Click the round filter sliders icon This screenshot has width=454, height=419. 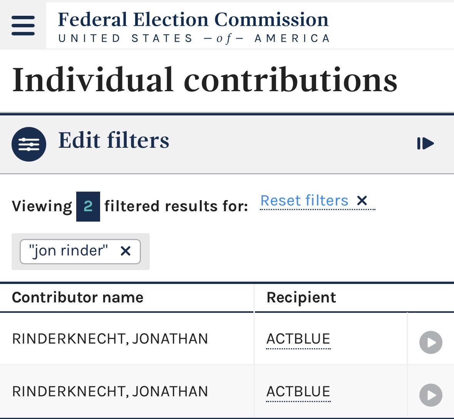[29, 144]
